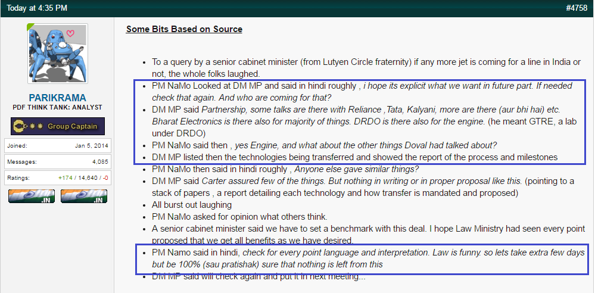Viewport: 595px width, 293px height.
Task: Click the second India flag icon
Action: pyautogui.click(x=84, y=196)
